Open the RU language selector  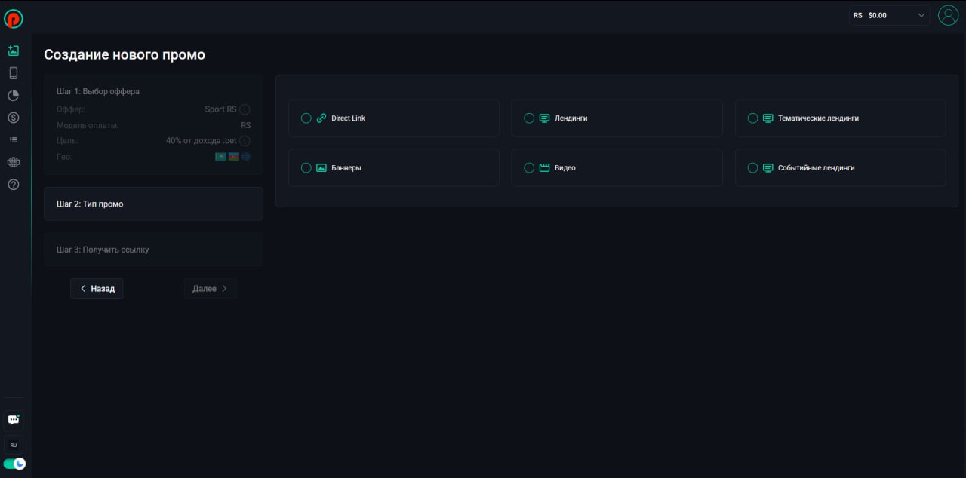[x=13, y=445]
